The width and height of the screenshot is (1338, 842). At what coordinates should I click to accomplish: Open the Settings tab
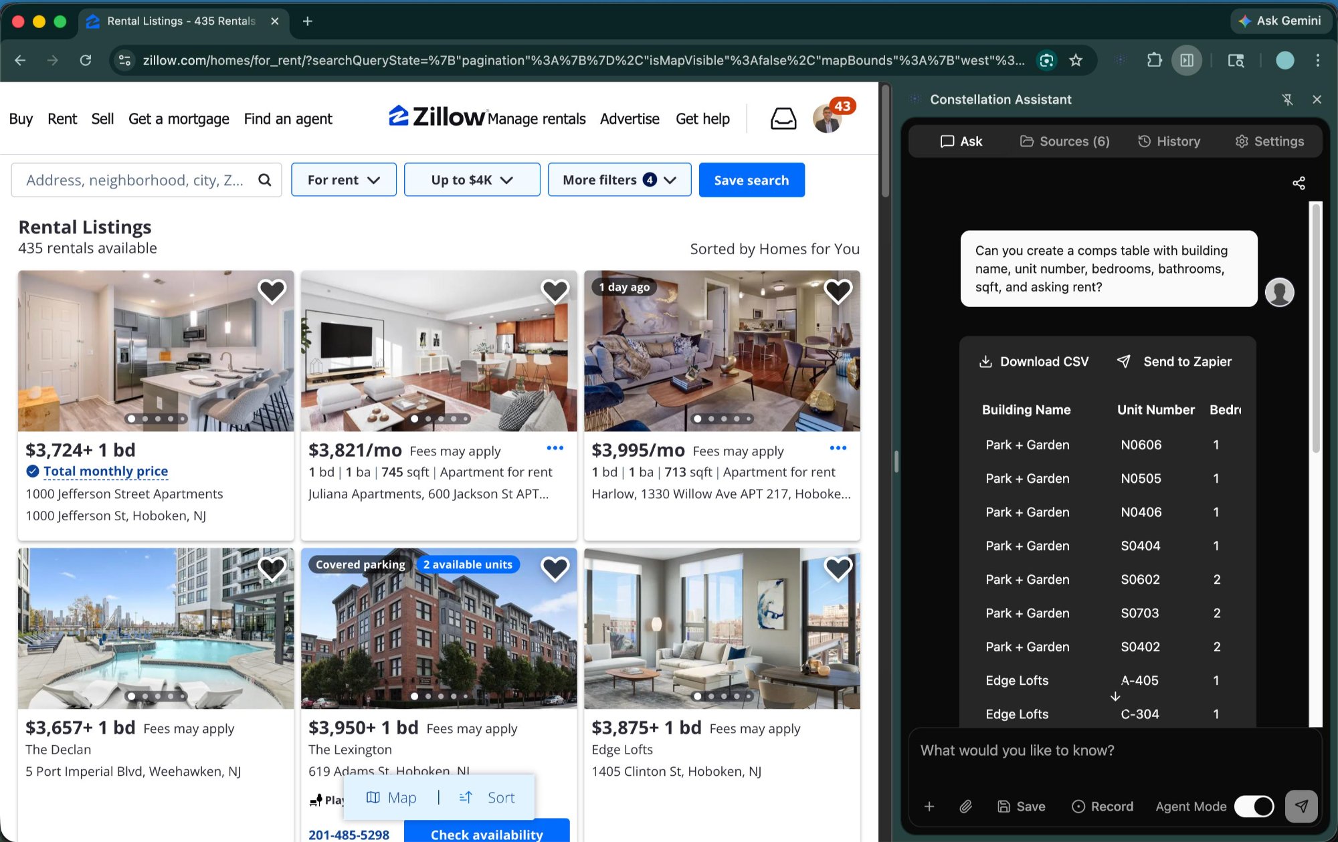pos(1269,141)
